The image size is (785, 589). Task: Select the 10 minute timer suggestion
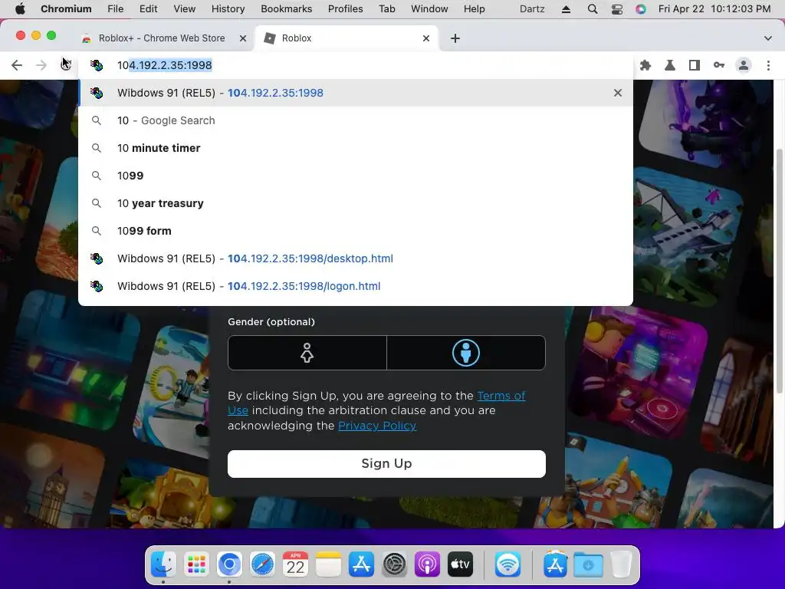click(x=356, y=148)
